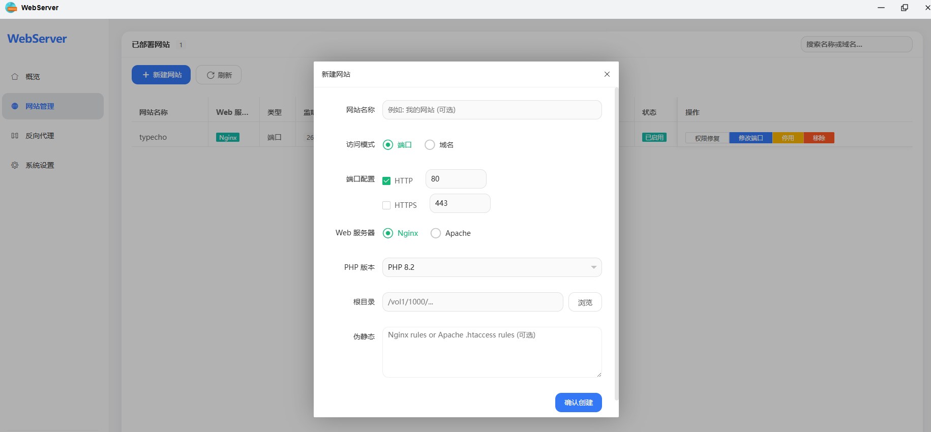
Task: Click the 已部署网站 heading
Action: coord(151,45)
